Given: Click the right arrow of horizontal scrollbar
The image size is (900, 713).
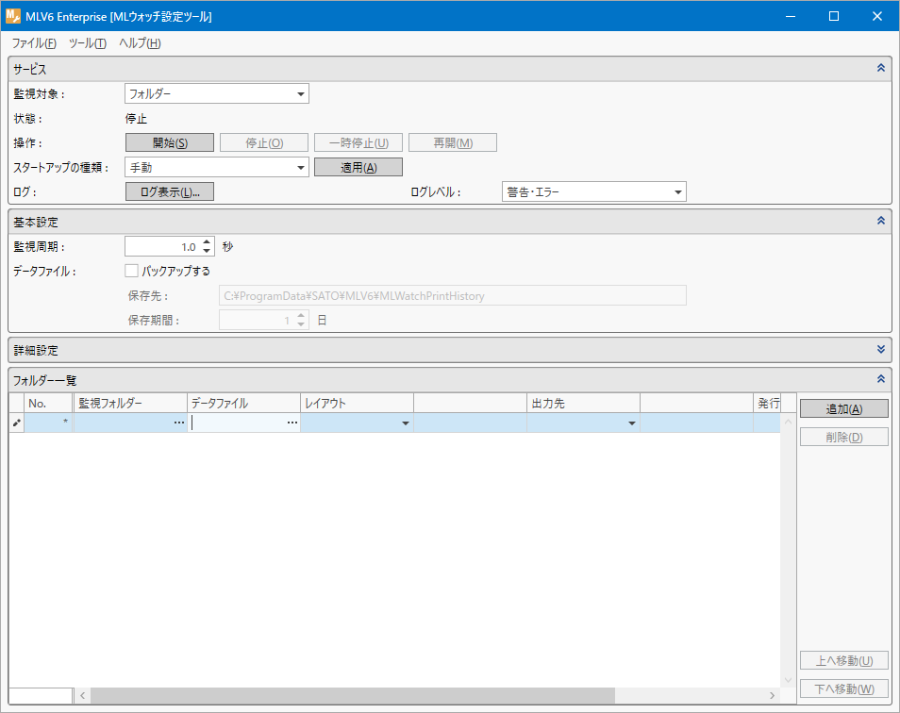Looking at the screenshot, I should click(772, 696).
